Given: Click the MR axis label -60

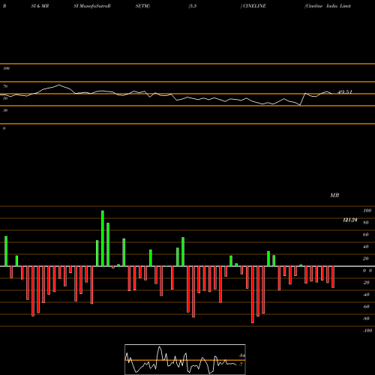Looking at the screenshot, I should click(x=366, y=307).
